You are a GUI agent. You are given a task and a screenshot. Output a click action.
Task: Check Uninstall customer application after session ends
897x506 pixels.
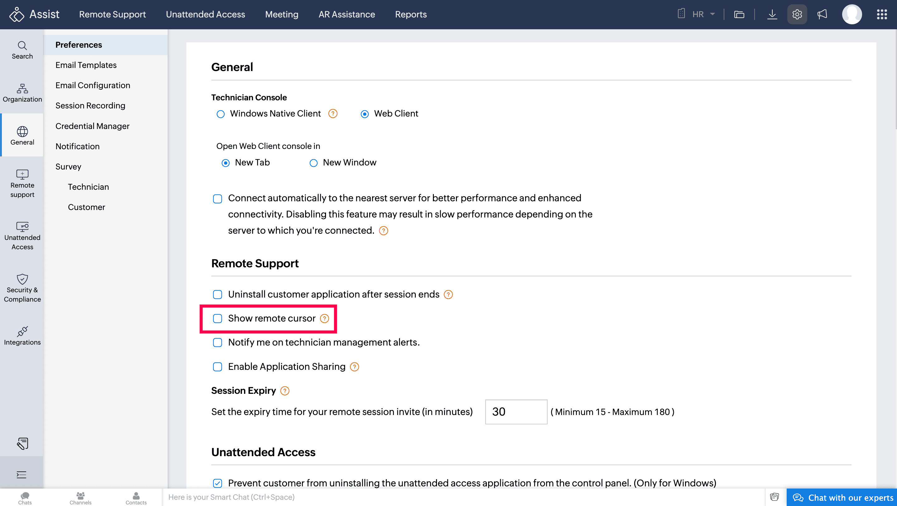pos(218,294)
